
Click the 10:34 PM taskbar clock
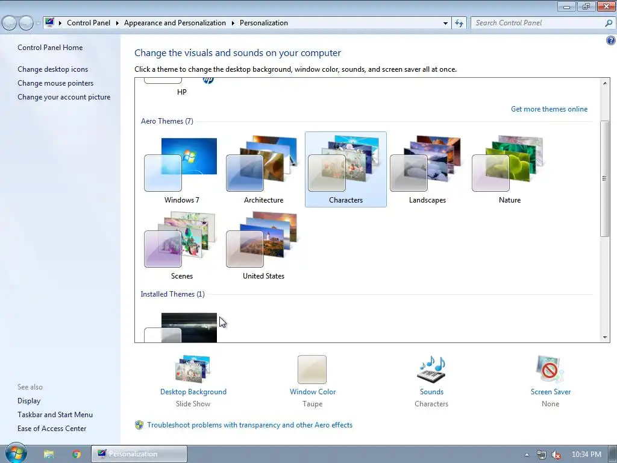(x=586, y=455)
